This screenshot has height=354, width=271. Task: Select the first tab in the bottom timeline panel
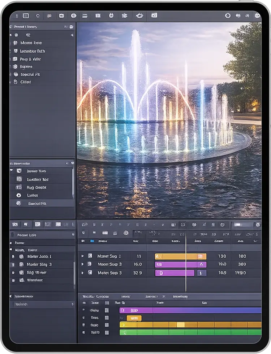click(96, 296)
